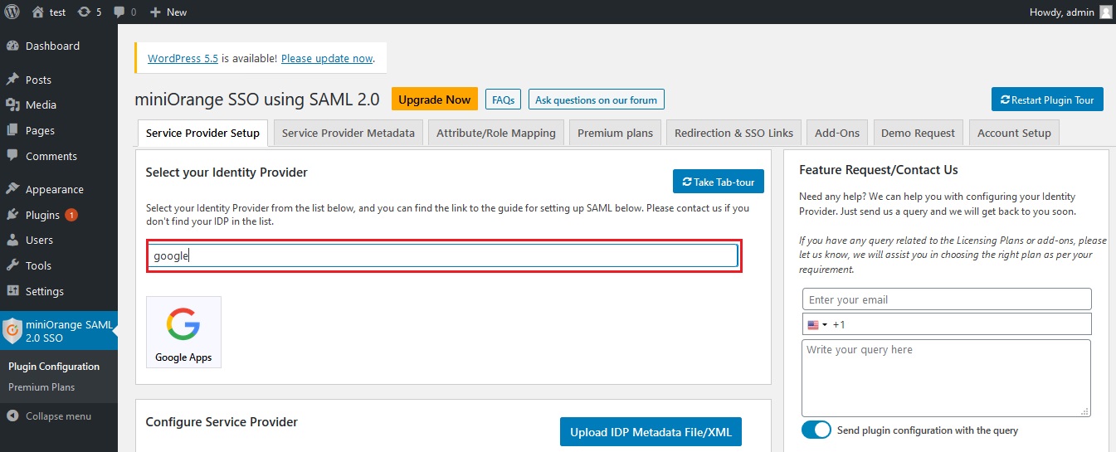Open Premium Plans submenu item
Image resolution: width=1116 pixels, height=452 pixels.
tap(41, 386)
